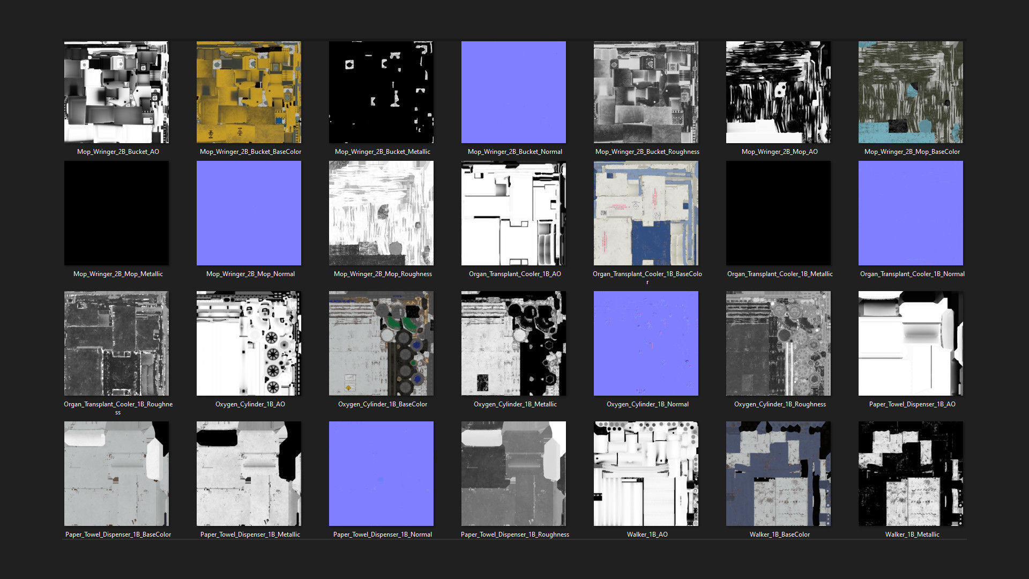Open the Mop_Wringer_2B_Bucket_Metallic texture
This screenshot has width=1029, height=579.
point(381,92)
